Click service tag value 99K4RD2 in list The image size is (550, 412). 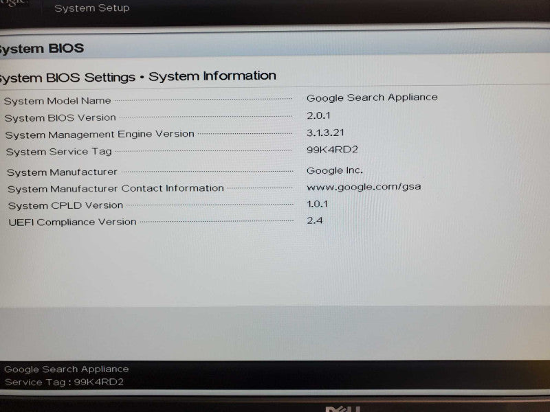(x=332, y=150)
